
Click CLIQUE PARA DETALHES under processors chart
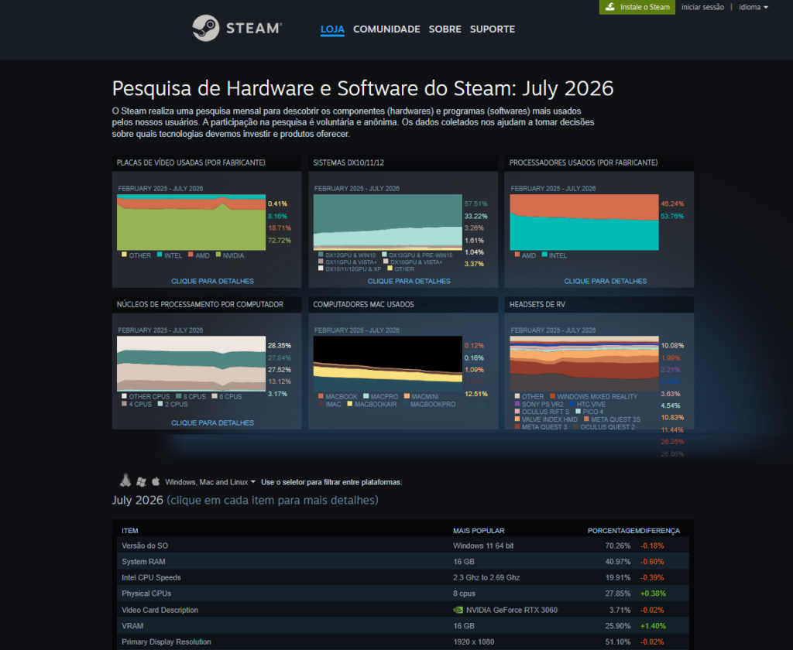point(606,281)
